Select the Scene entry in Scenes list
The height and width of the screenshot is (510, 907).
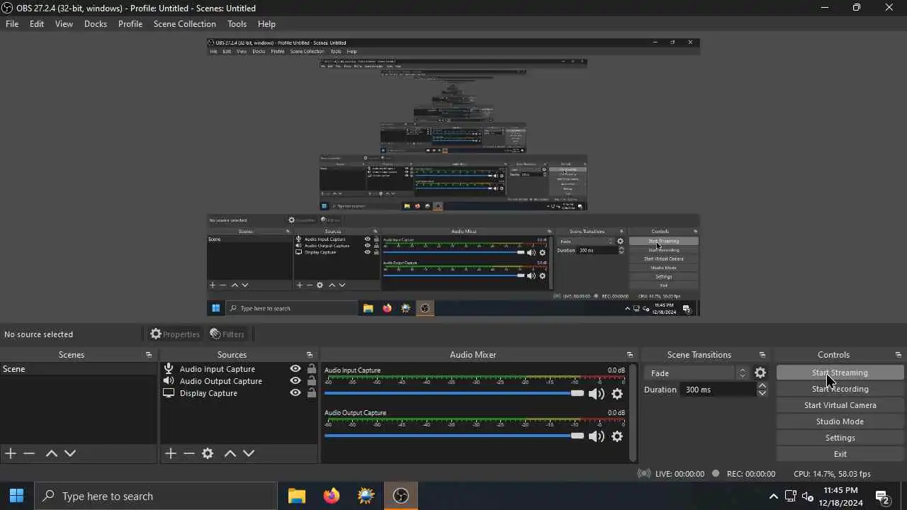[78, 369]
